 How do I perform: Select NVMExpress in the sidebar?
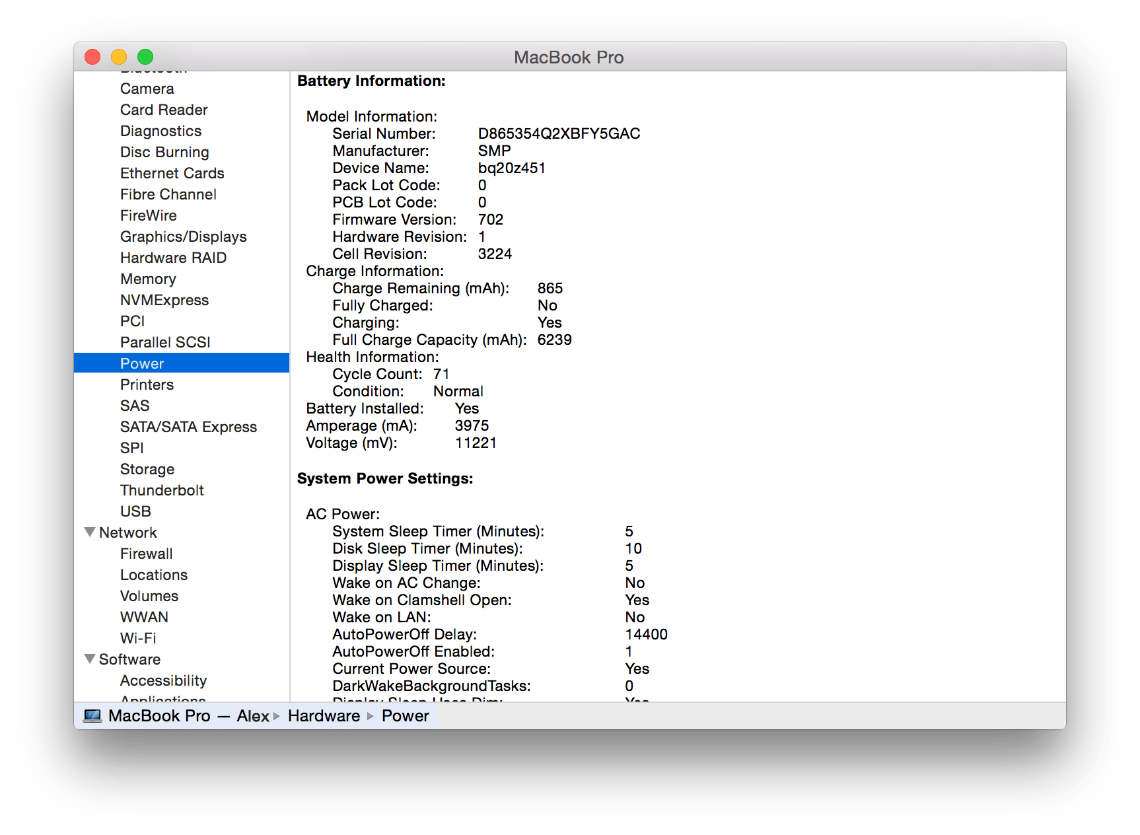(x=164, y=300)
